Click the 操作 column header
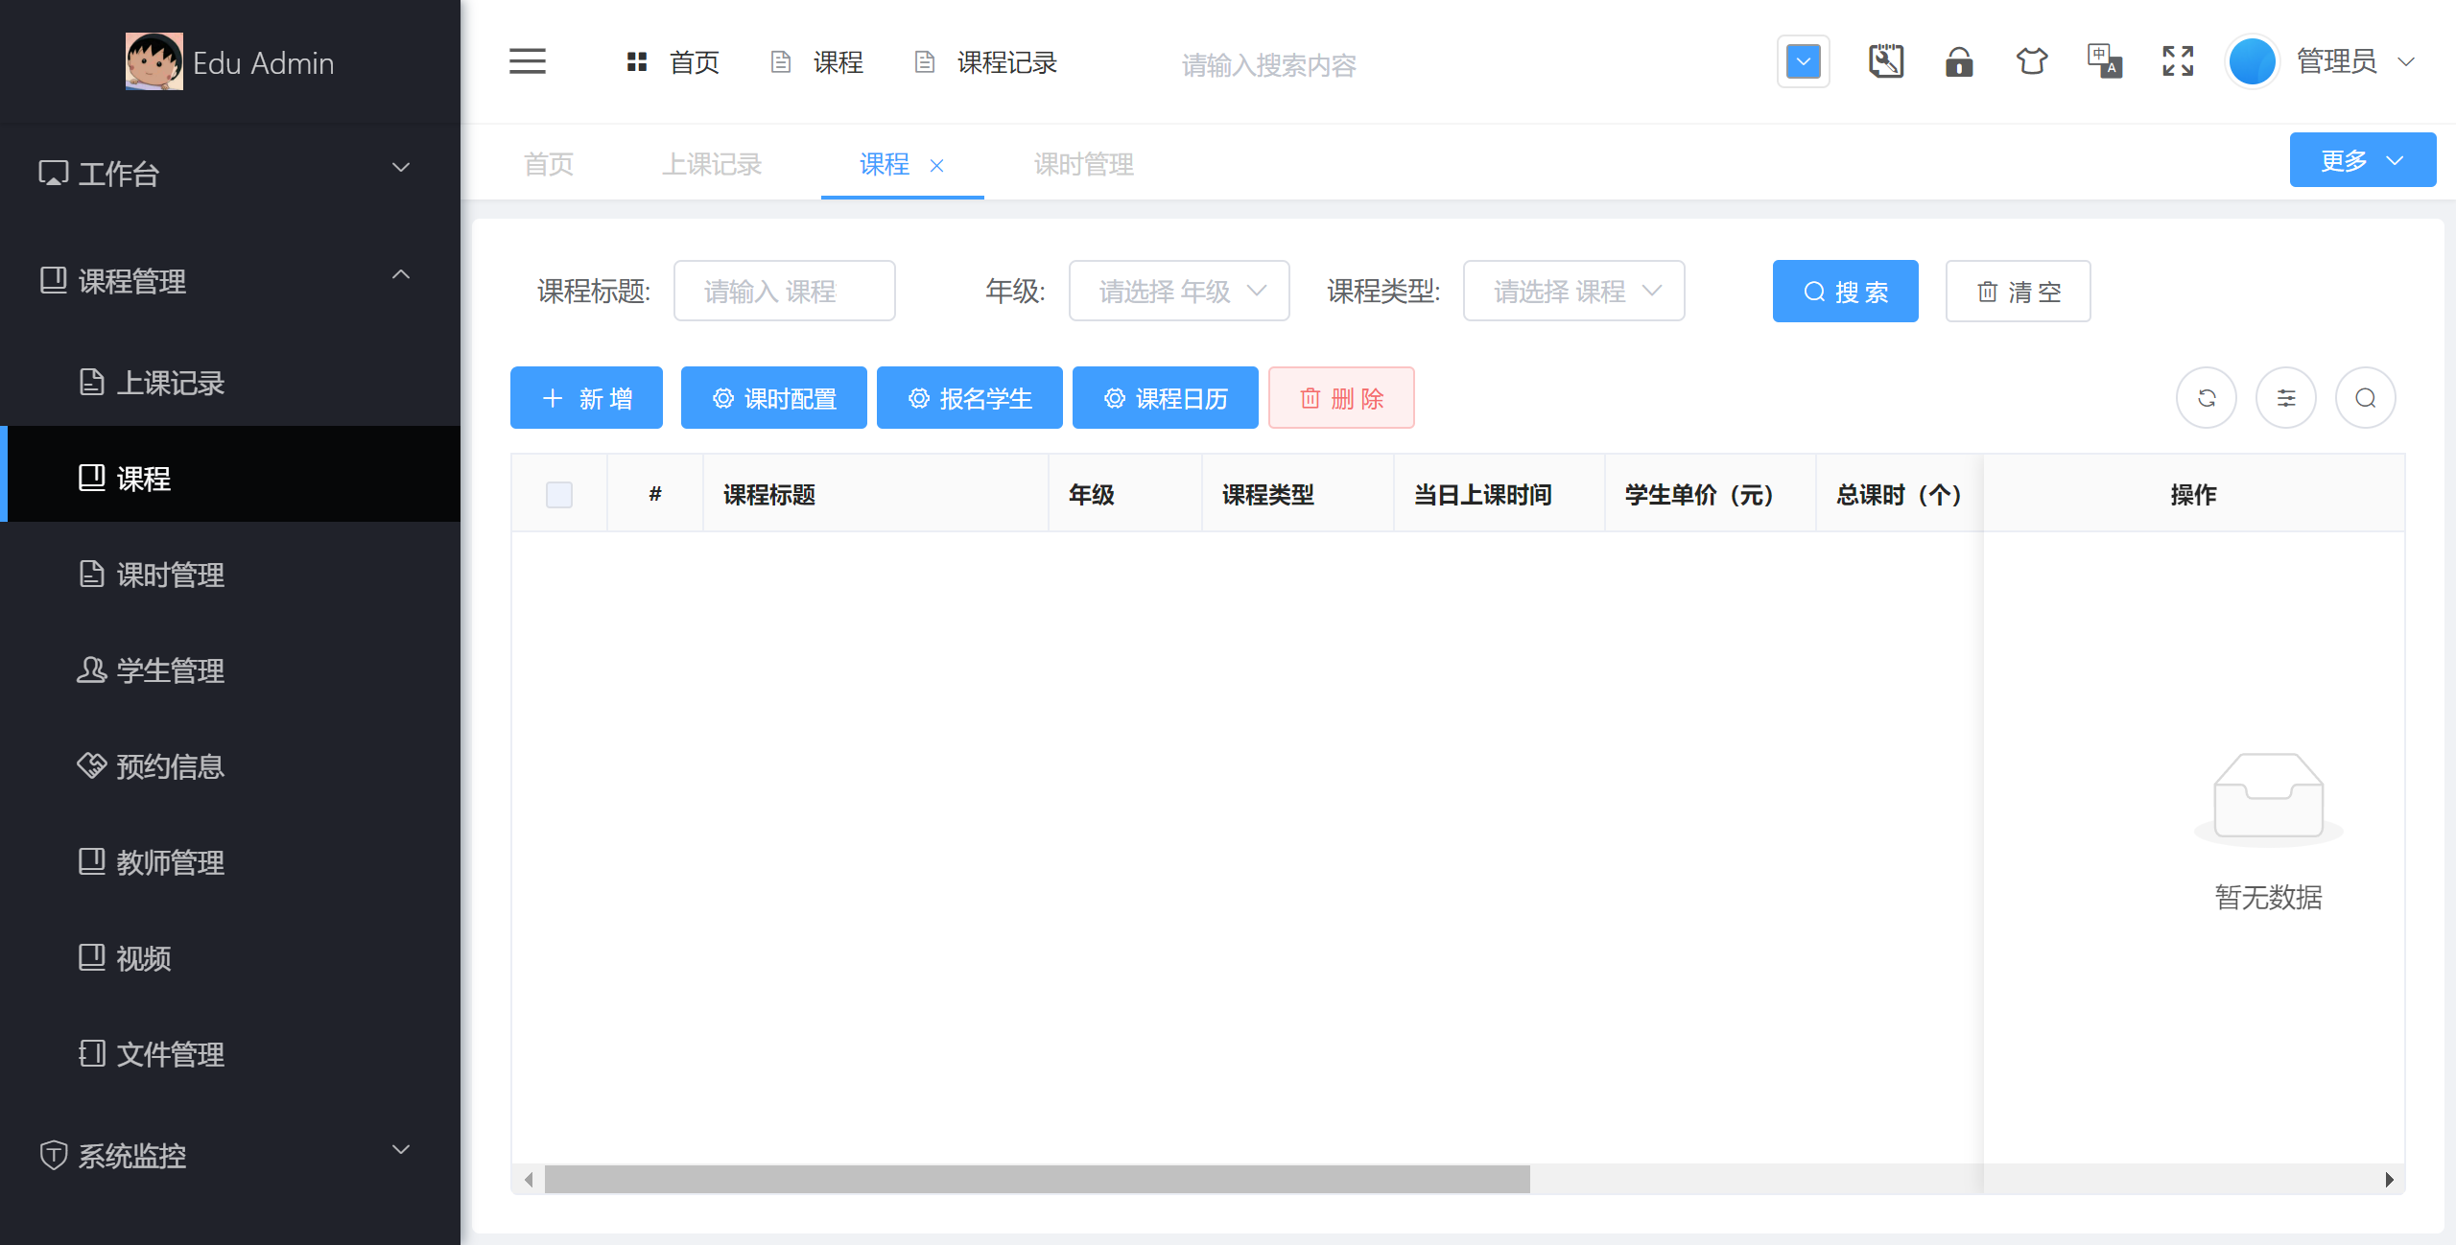Screen dimensions: 2456x1245 pos(2193,495)
